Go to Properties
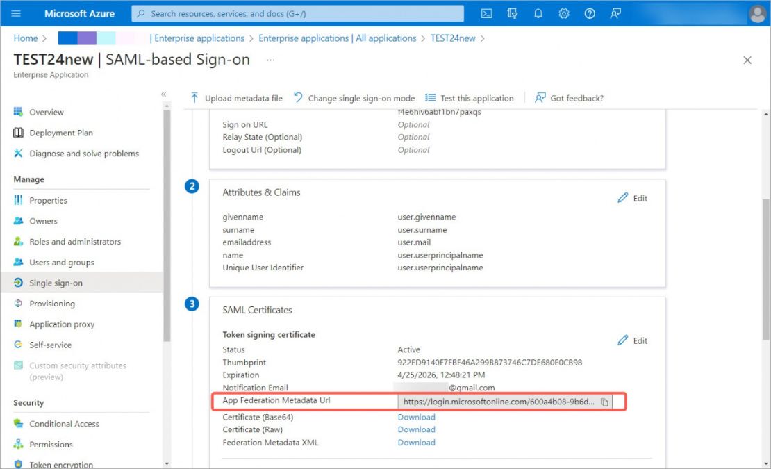The width and height of the screenshot is (771, 469). 40,201
